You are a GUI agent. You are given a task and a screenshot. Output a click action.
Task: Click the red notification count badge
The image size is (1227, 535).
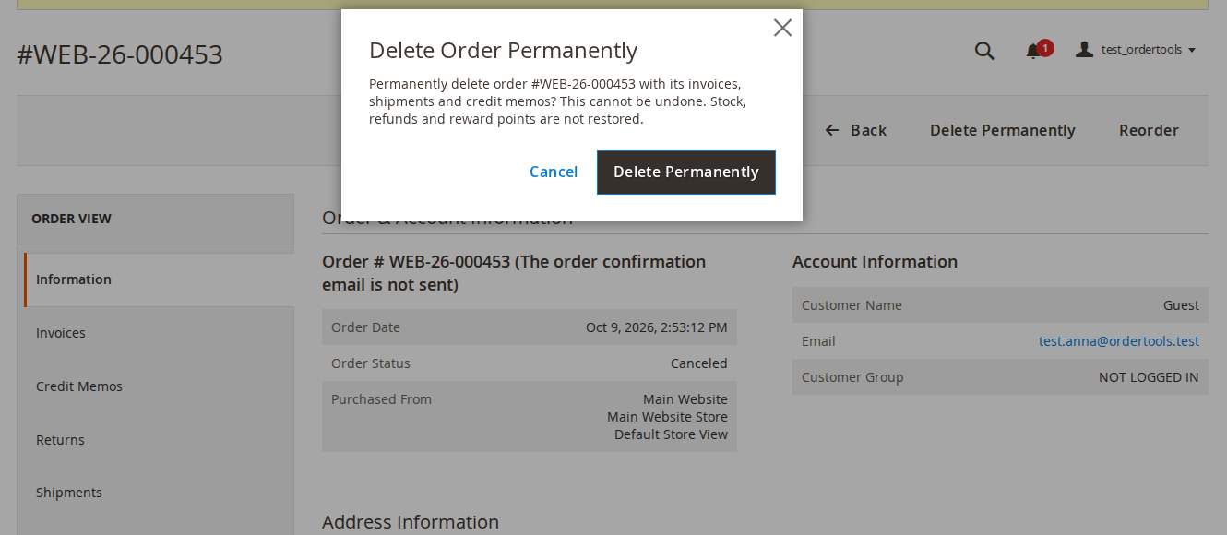click(x=1045, y=48)
